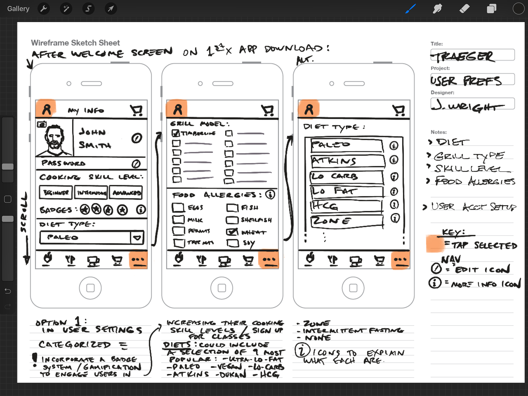Viewport: 528px width, 396px height.
Task: Click the sketched Eggs allergy checkbox
Action: (178, 207)
